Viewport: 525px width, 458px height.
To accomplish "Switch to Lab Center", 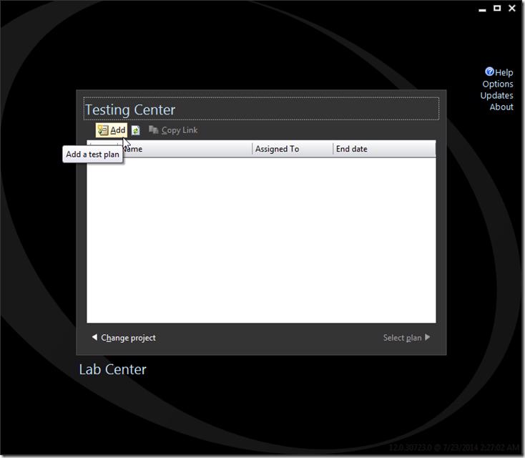I will pos(112,369).
